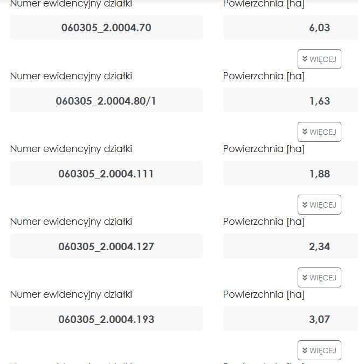Click the Numer ewidencyjny działki label above 060305_2.0004.127
358x364 pixels.
71,222
